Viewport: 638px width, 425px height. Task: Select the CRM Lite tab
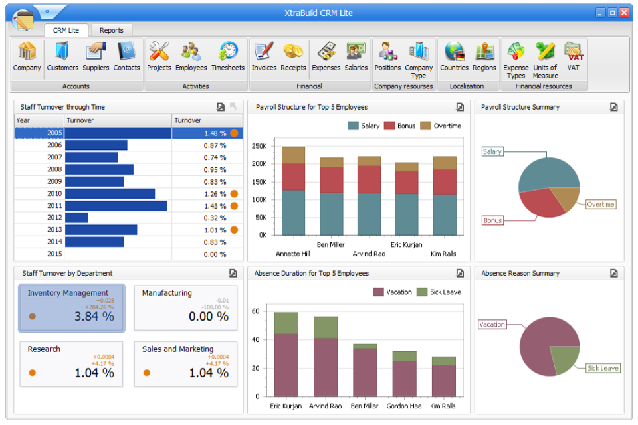point(66,30)
